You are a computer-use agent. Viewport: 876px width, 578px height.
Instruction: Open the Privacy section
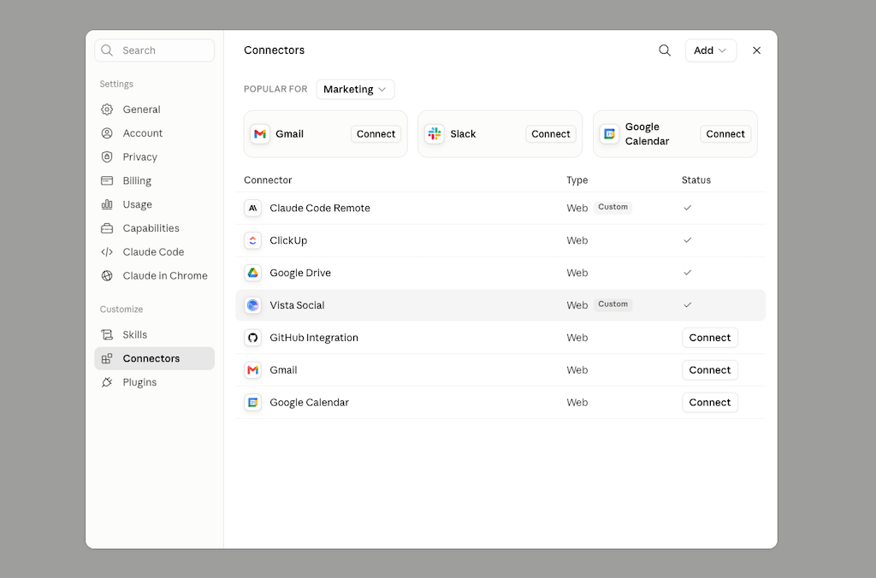click(x=154, y=157)
